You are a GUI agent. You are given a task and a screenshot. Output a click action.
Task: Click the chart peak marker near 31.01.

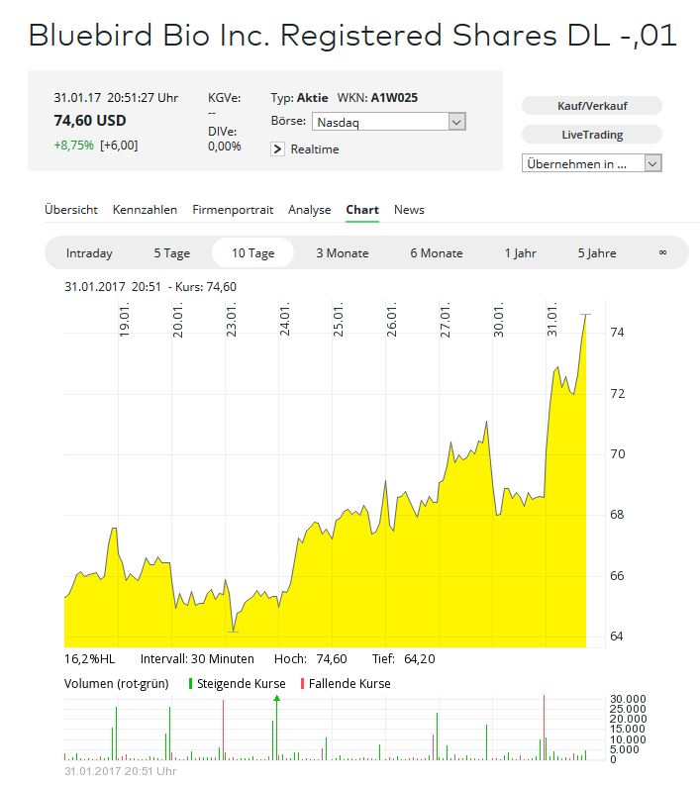click(x=586, y=315)
